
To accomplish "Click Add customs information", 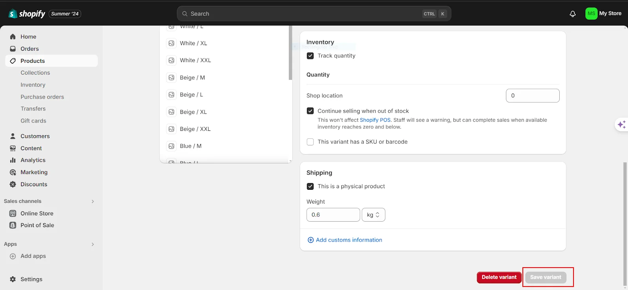I will pyautogui.click(x=345, y=240).
